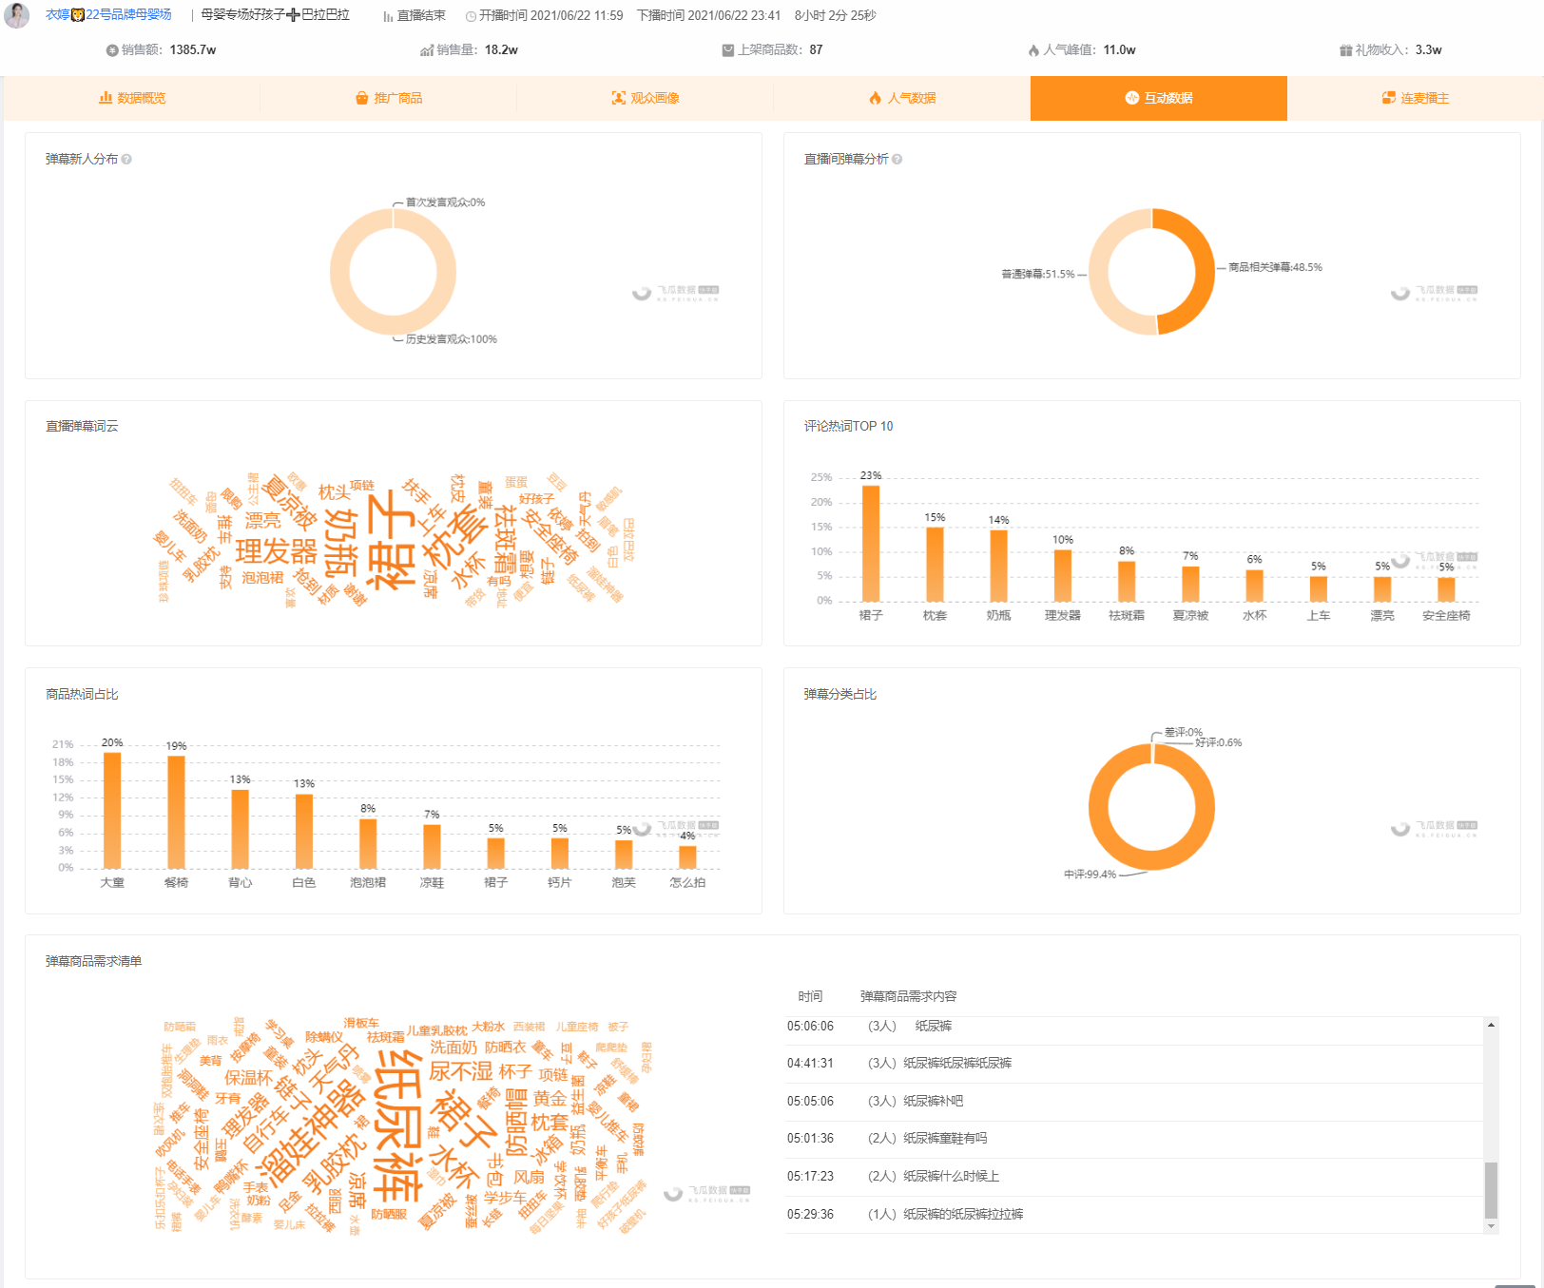Image resolution: width=1544 pixels, height=1288 pixels.
Task: Click the scroll-up arrow of the 弹幕商品需求 list
Action: tap(1491, 1025)
